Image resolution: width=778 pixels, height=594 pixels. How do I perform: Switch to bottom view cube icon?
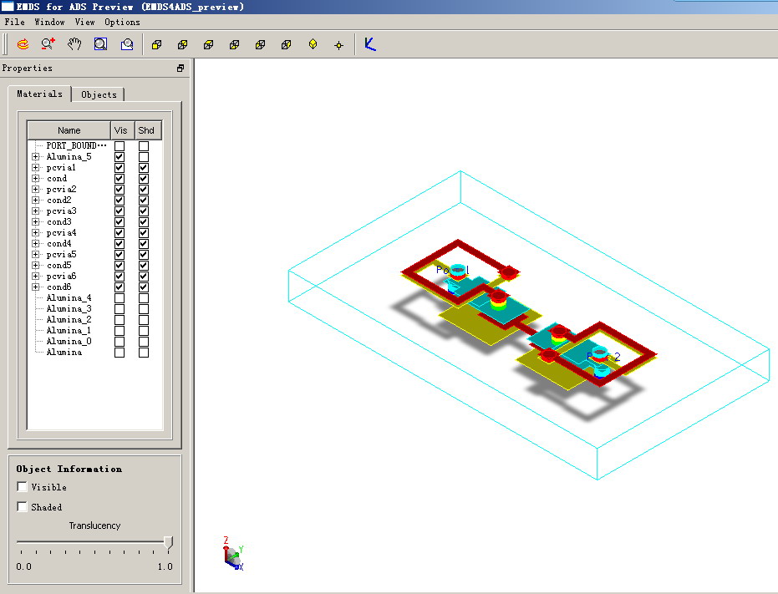tap(234, 45)
